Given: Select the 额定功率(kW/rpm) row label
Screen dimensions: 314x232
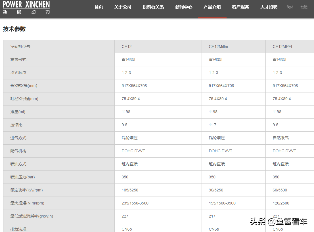Looking at the screenshot, I should click(26, 190).
